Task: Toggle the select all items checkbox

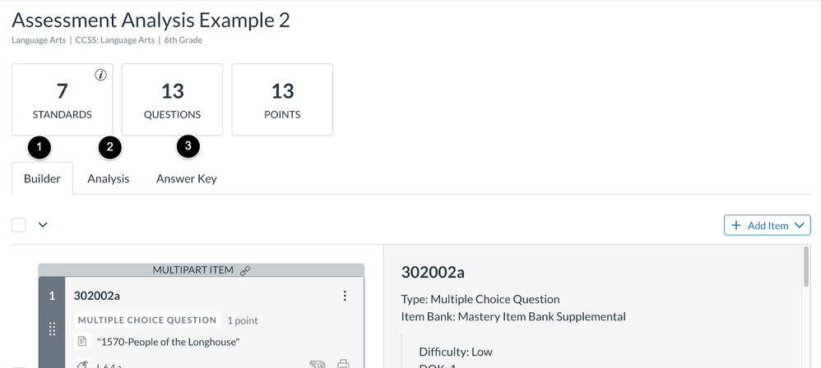Action: coord(19,225)
